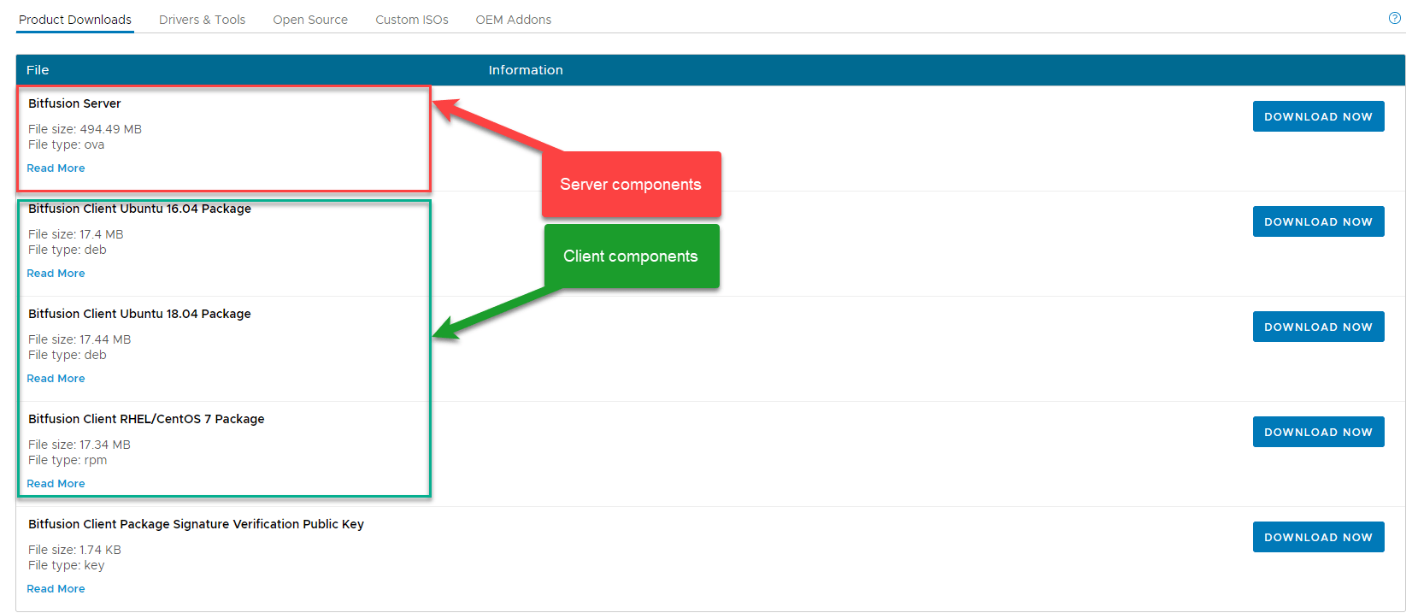Screen dimensions: 1412x613
Task: Read more about Ubuntu 16.04 package
Action: (x=56, y=274)
